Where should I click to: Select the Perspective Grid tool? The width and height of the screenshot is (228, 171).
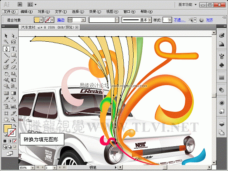[x=13, y=86]
